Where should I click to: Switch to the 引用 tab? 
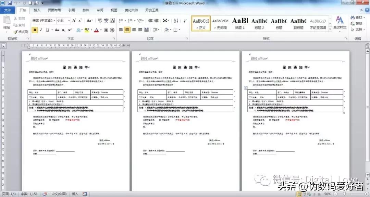pyautogui.click(x=72, y=10)
